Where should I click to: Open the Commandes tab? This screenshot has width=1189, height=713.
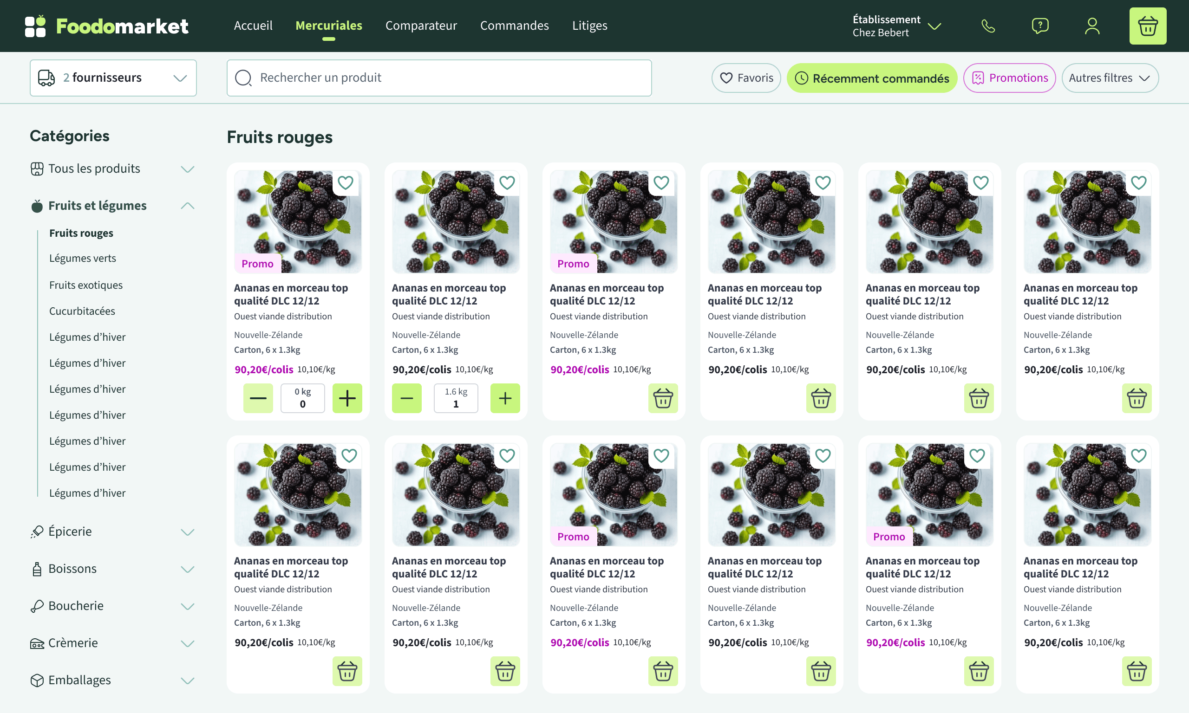514,26
